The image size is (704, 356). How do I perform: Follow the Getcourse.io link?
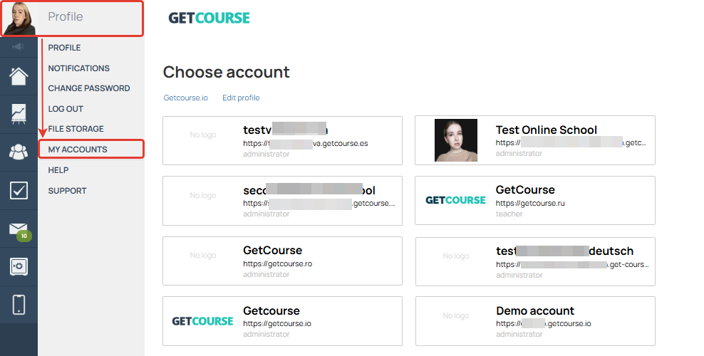185,98
